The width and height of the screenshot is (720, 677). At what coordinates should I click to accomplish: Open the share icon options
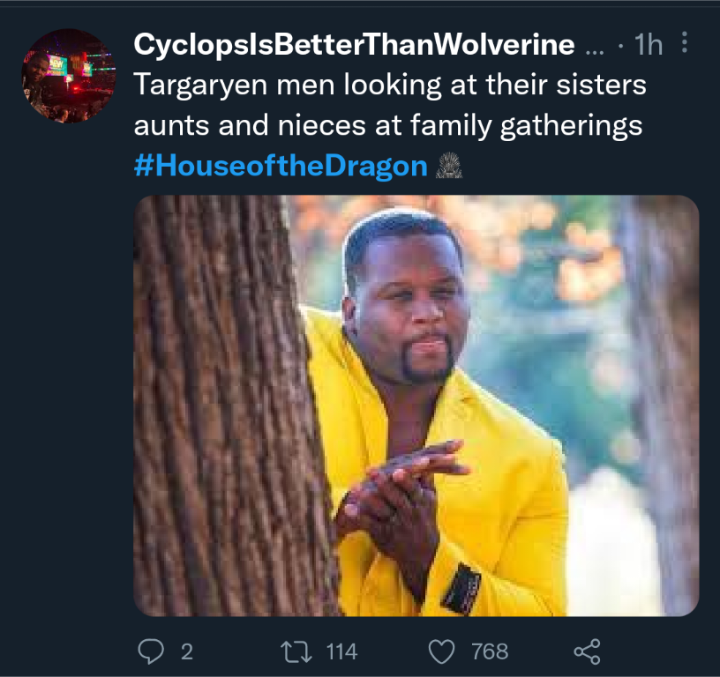click(587, 651)
